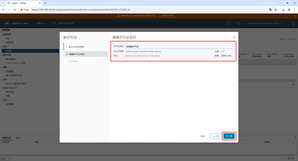Click the vSphere refresh icon

(x=229, y=23)
